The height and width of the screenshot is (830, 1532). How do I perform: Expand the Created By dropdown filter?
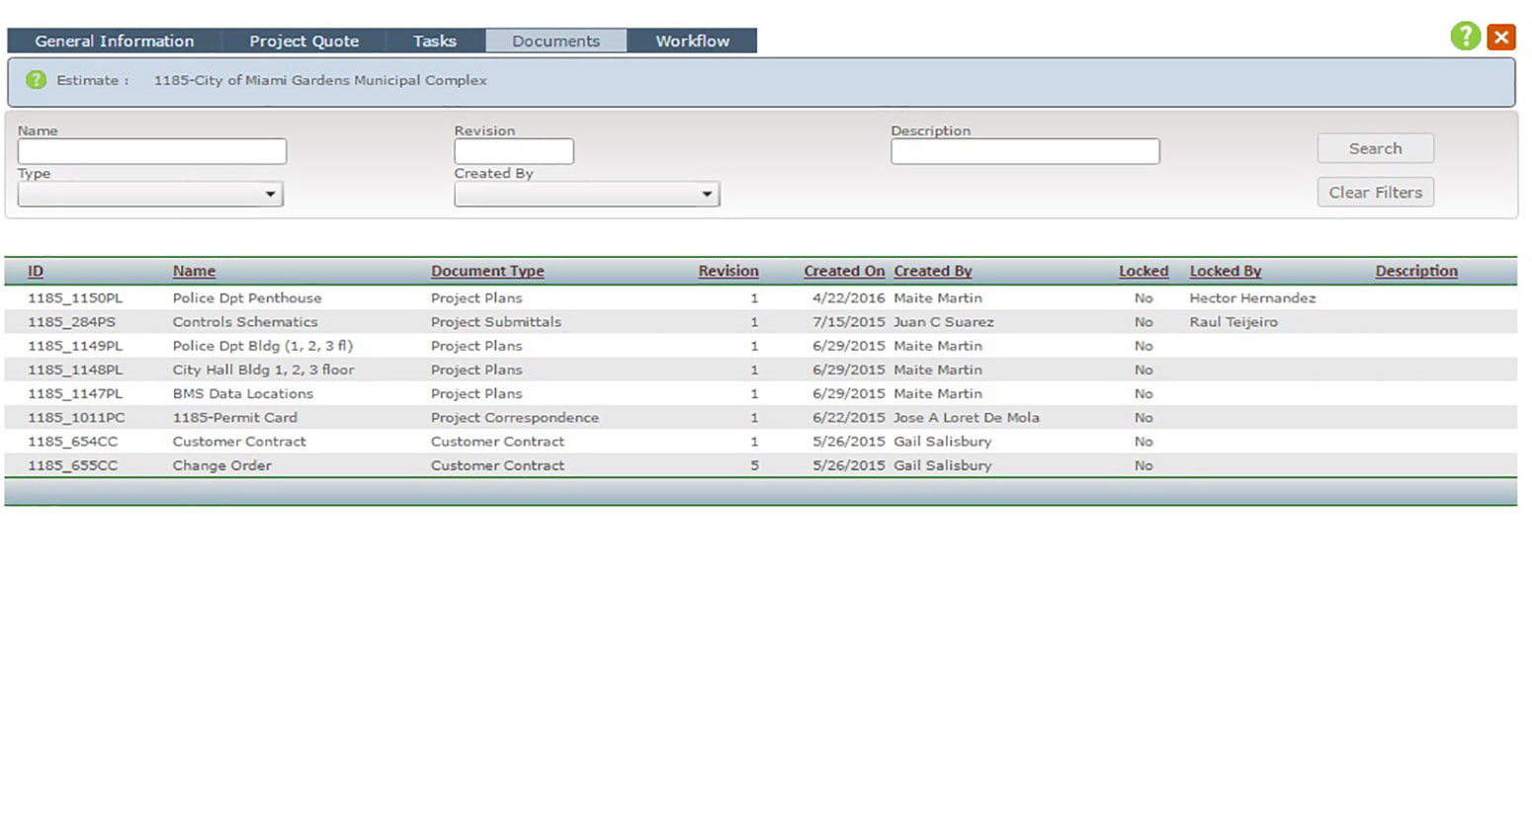tap(586, 194)
